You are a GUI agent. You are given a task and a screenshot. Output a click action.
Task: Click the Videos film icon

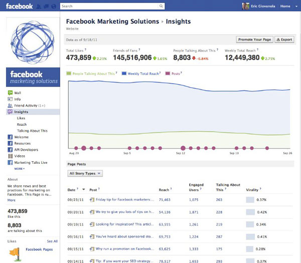10,156
